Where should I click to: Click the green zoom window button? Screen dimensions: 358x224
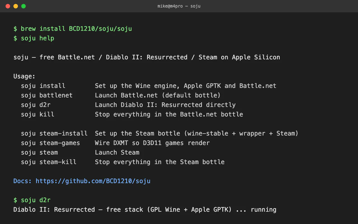click(x=23, y=6)
